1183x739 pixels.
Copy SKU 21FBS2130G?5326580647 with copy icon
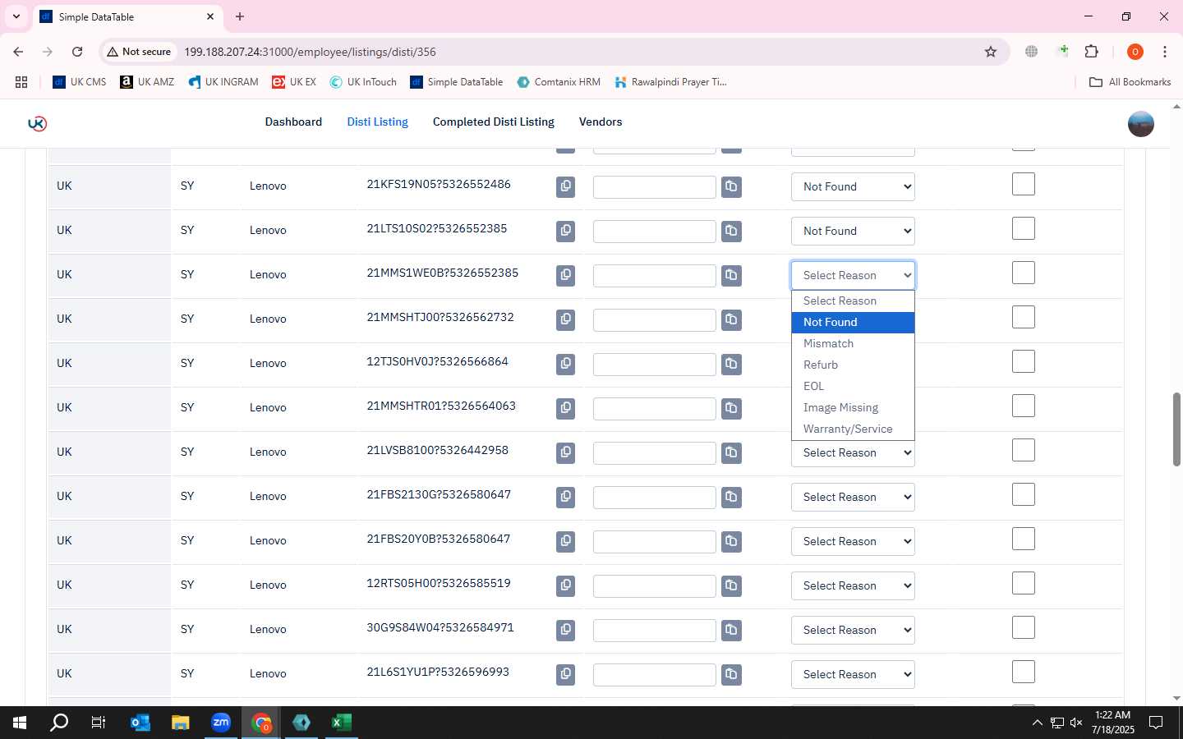(x=565, y=497)
